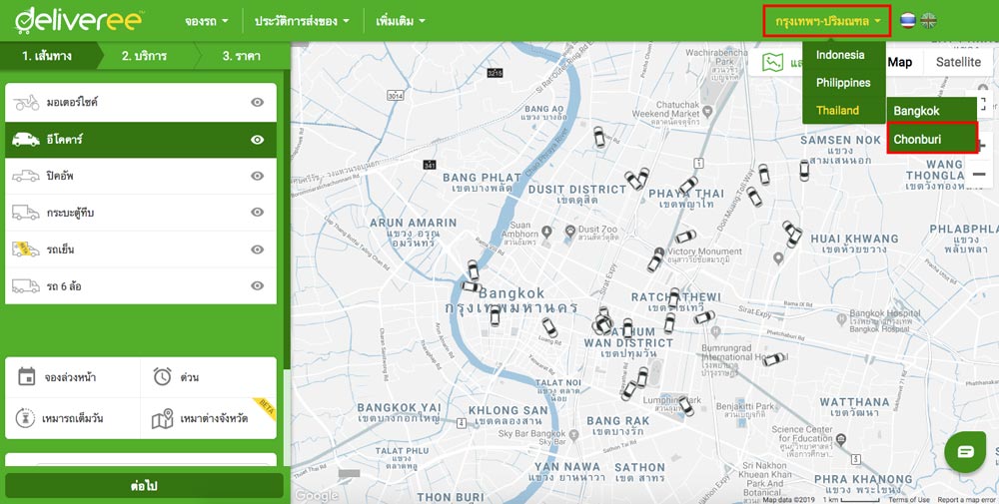Viewport: 999px width, 504px height.
Task: Go to step 1. เส้นทาง tab
Action: coord(49,56)
